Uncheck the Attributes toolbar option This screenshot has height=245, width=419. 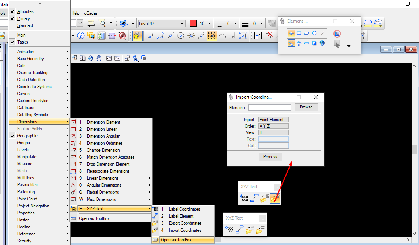pos(25,11)
